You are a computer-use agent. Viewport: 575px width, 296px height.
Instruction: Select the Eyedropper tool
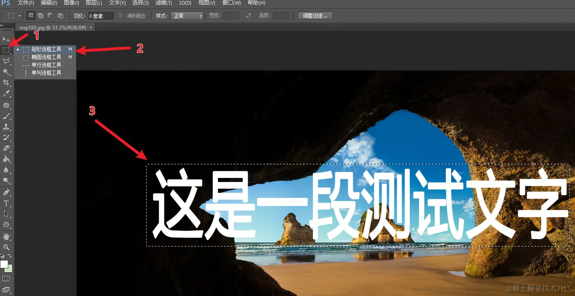(6, 94)
